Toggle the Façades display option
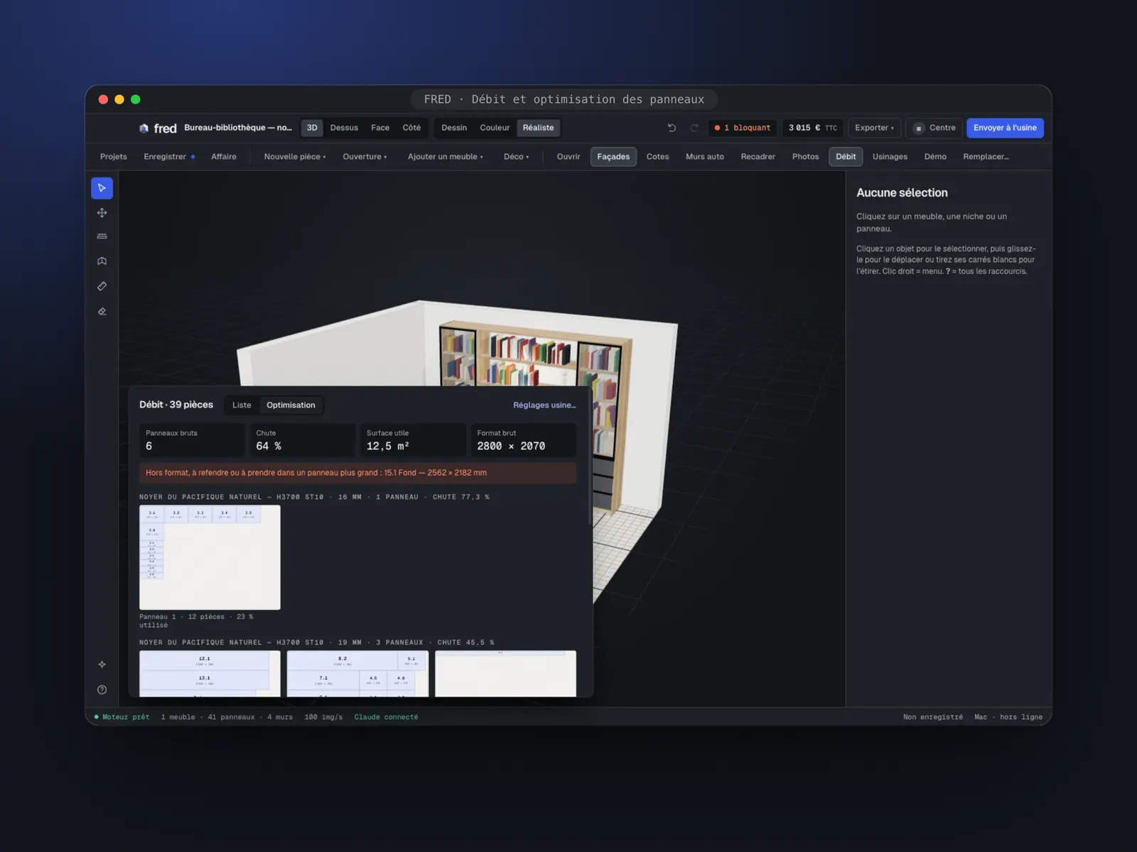This screenshot has width=1137, height=852. (613, 157)
